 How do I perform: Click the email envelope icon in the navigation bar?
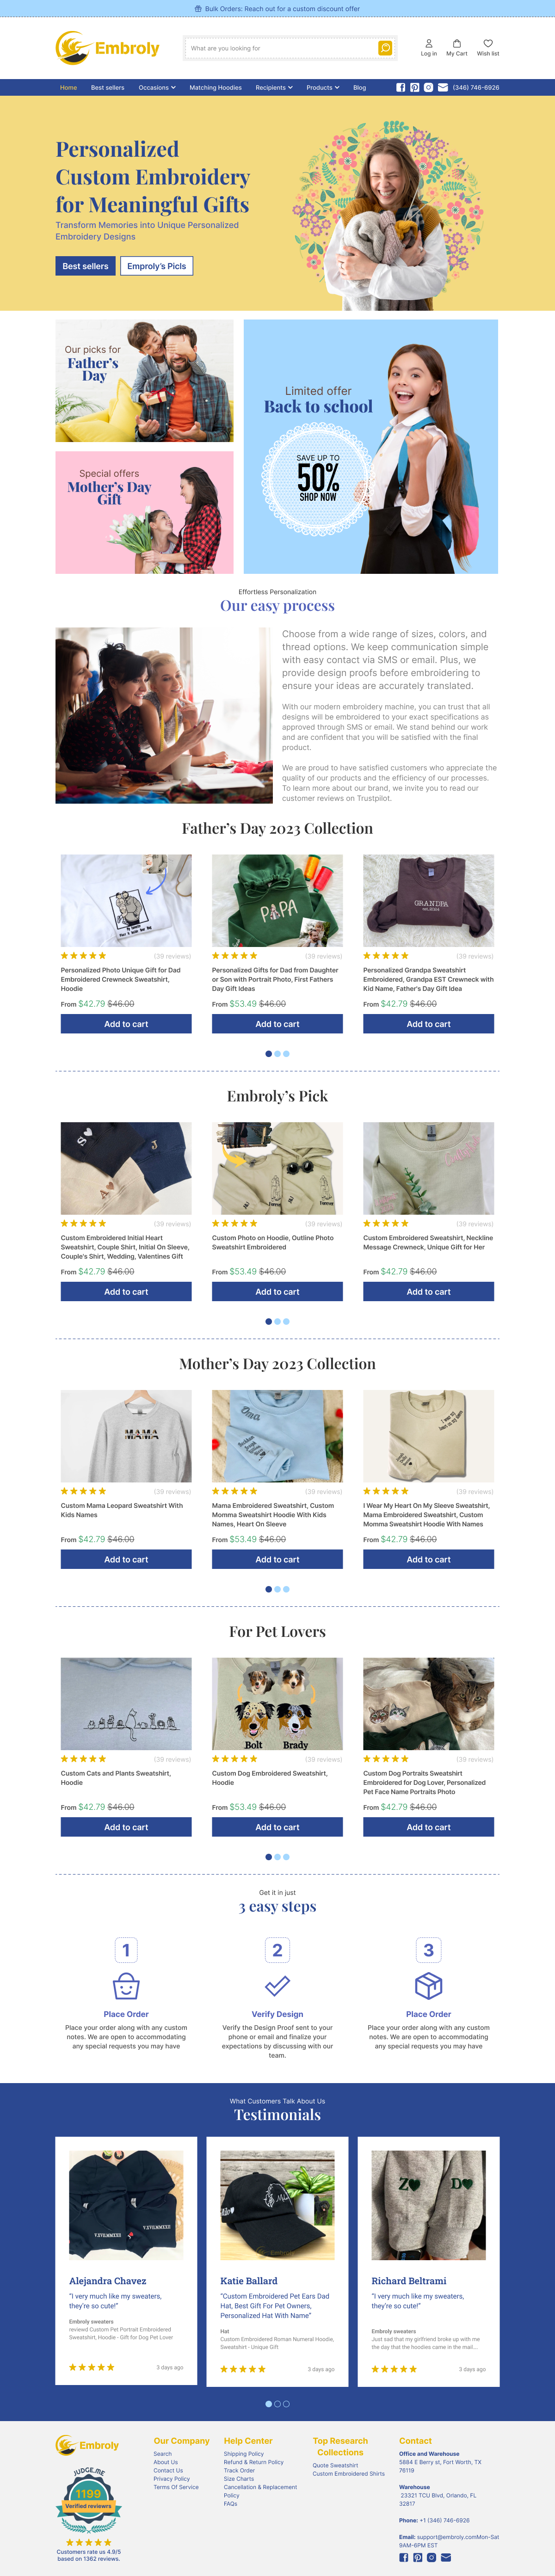pyautogui.click(x=443, y=88)
